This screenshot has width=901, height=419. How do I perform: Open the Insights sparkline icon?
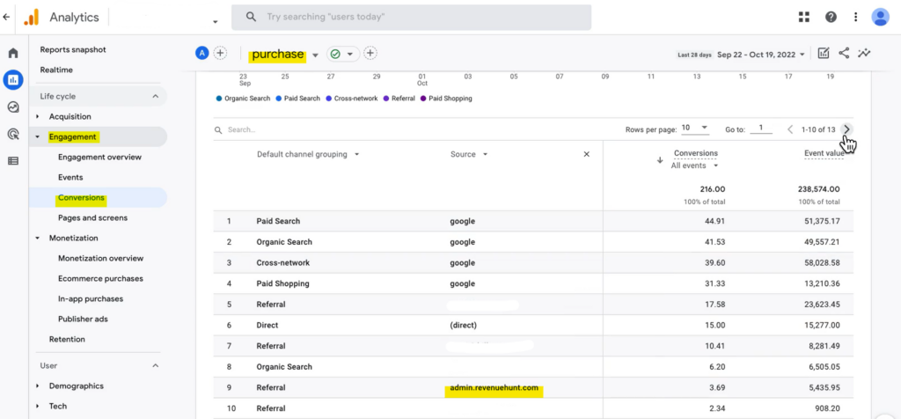click(864, 54)
